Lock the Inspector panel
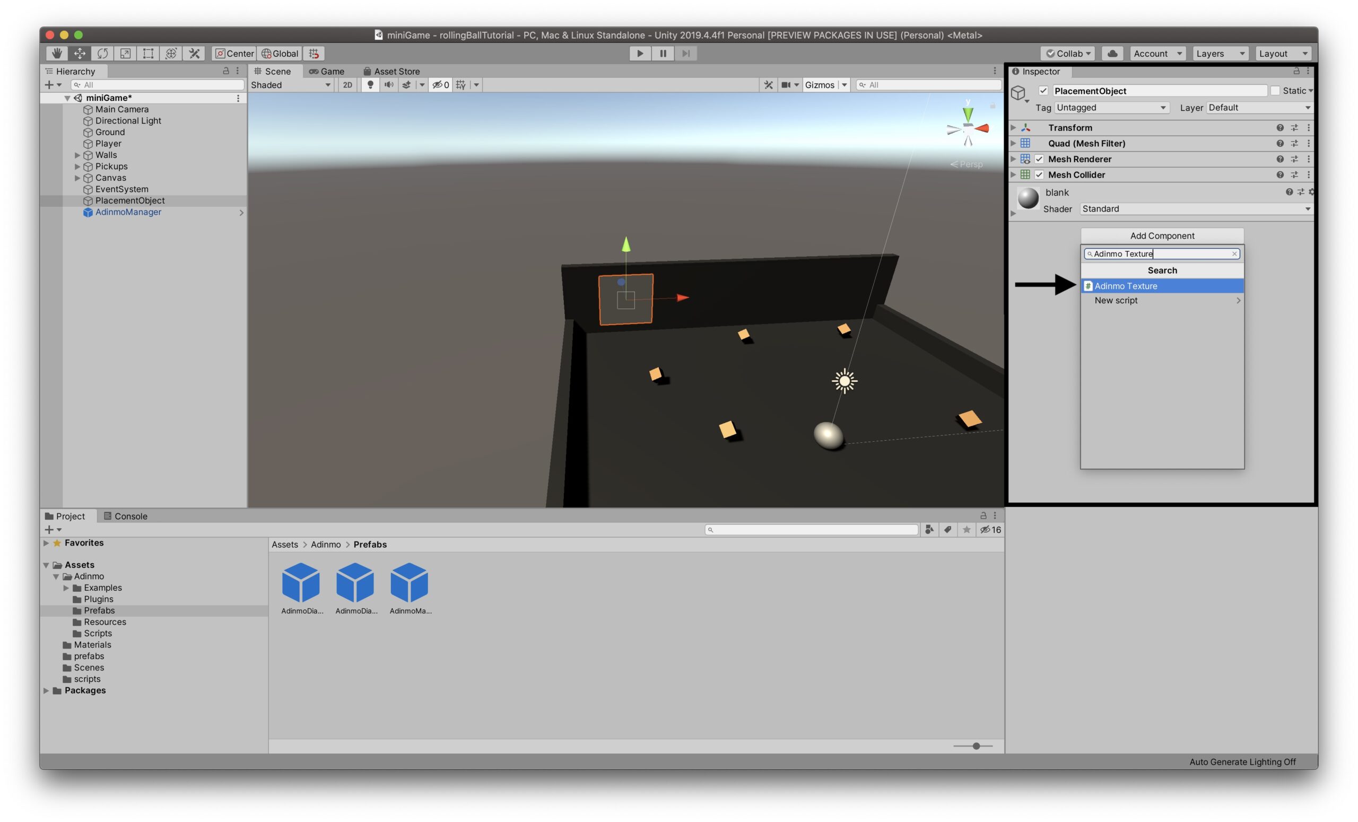This screenshot has width=1358, height=822. 1296,71
